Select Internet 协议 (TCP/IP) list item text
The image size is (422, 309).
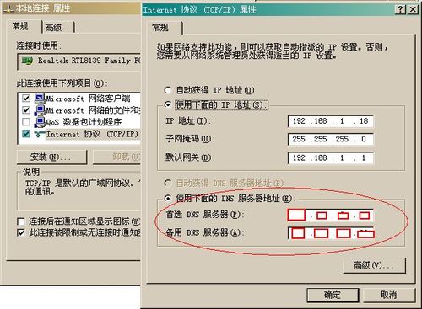pyautogui.click(x=92, y=134)
